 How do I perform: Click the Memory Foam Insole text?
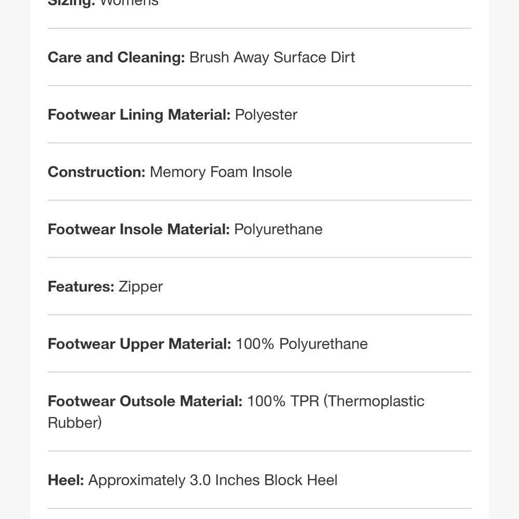(221, 172)
